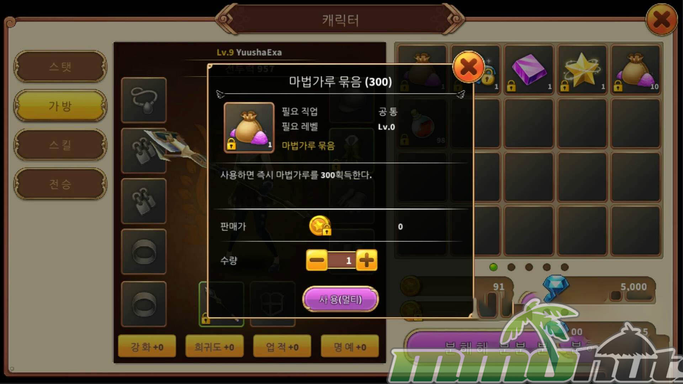Image resolution: width=683 pixels, height=384 pixels.
Task: Click the magic powder bundle icon in popup
Action: [249, 128]
